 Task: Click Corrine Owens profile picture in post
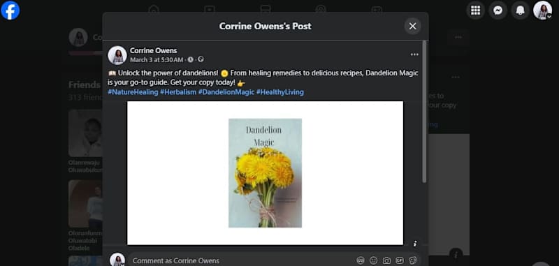click(x=117, y=55)
